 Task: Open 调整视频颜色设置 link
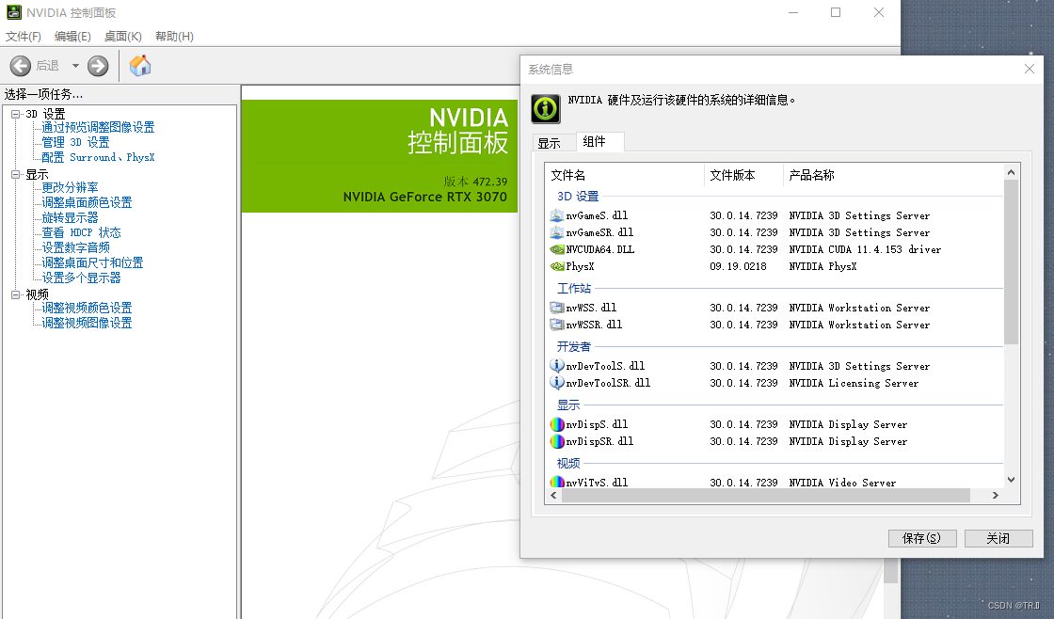click(x=87, y=308)
